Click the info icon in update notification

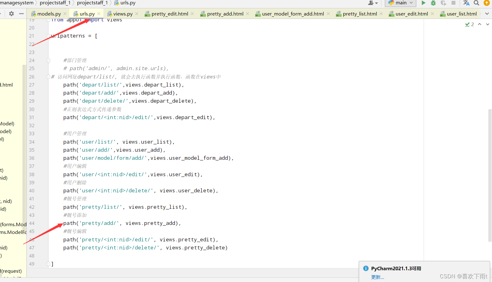tap(366, 268)
